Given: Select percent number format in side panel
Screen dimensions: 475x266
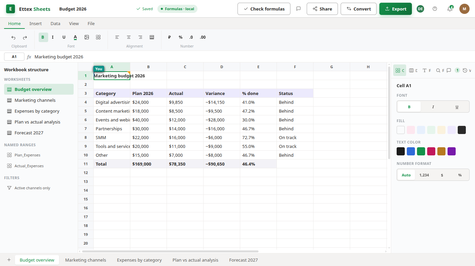Looking at the screenshot, I should [x=460, y=175].
